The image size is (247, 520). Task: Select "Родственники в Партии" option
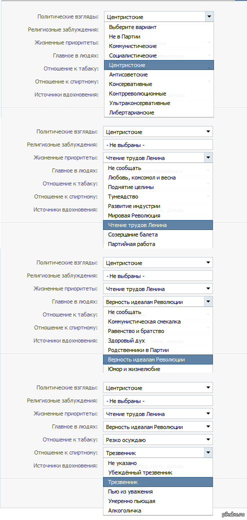(158, 350)
